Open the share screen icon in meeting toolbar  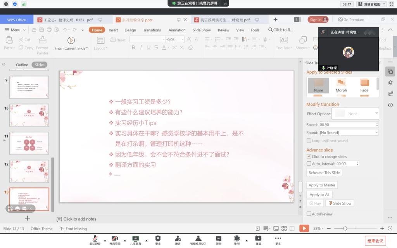135,238
